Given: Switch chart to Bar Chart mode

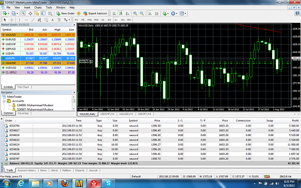Looking at the screenshot, I should [114, 13].
